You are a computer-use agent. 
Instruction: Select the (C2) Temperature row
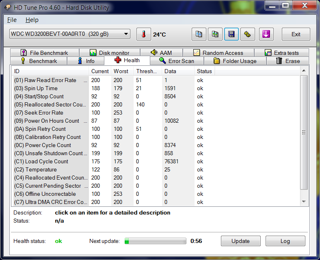156,169
